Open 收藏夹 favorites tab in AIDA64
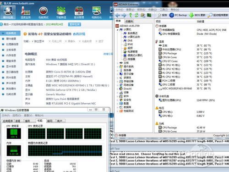 coord(129,21)
